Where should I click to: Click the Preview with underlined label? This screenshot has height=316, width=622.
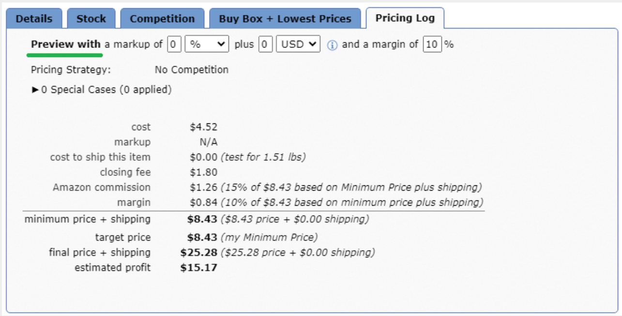[66, 44]
